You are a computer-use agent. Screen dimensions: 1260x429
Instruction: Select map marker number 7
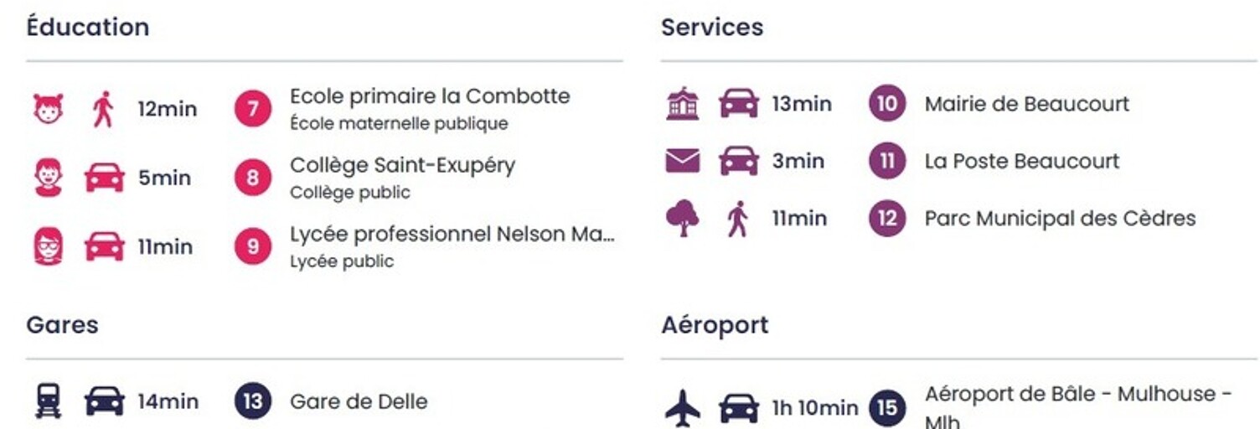[252, 110]
